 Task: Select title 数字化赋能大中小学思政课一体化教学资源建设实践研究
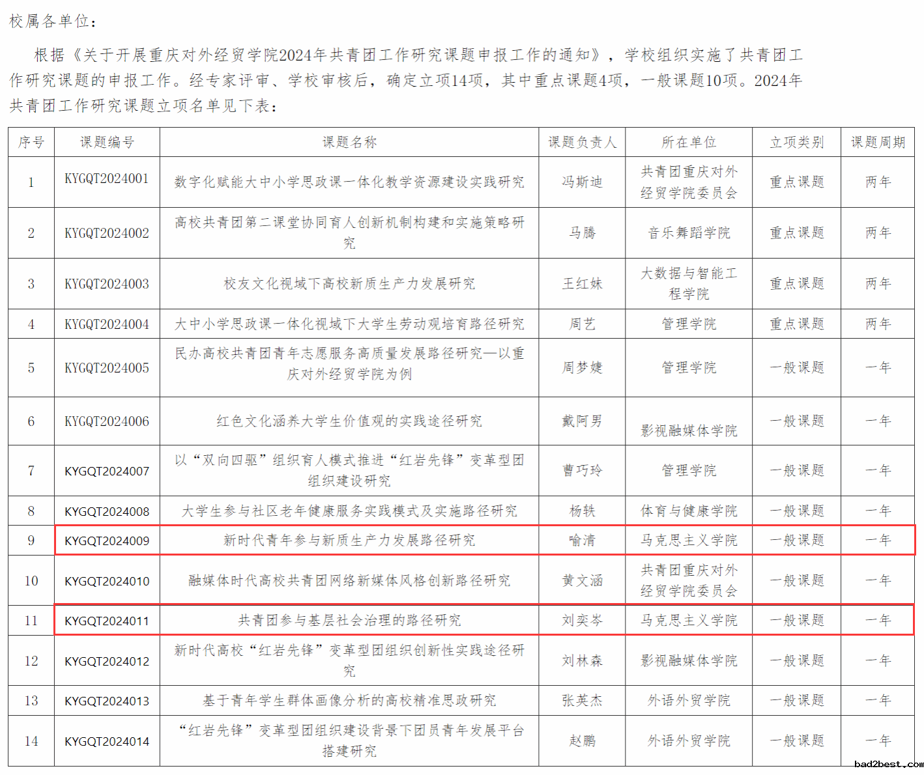349,182
